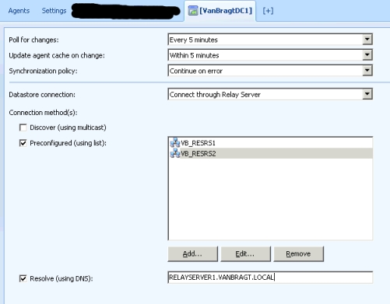Click the "Continue on error" value
The height and width of the screenshot is (304, 390).
point(196,71)
